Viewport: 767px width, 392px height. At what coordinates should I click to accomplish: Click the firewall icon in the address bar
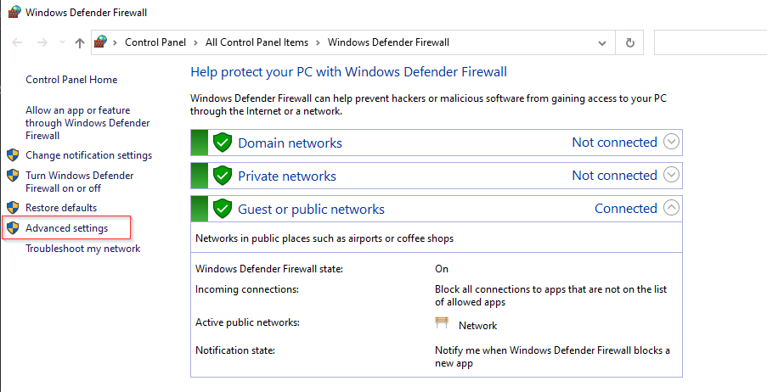[x=101, y=42]
